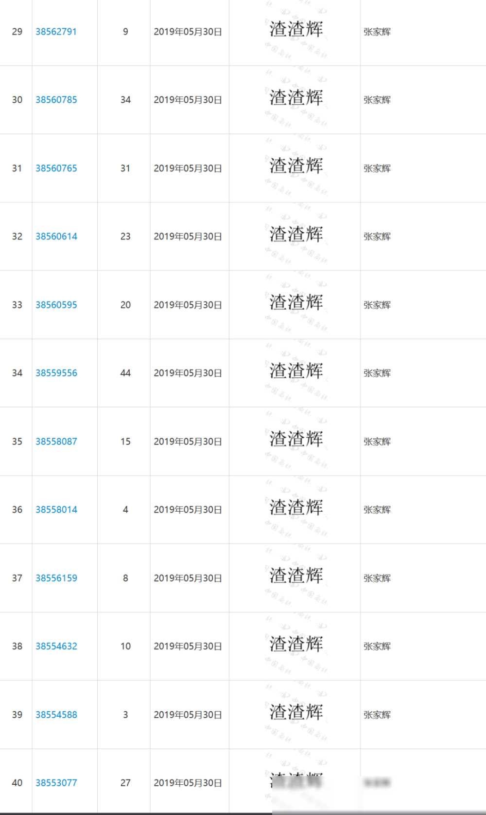Open the 38556159 registration link
Screen dimensions: 486x815
click(56, 578)
